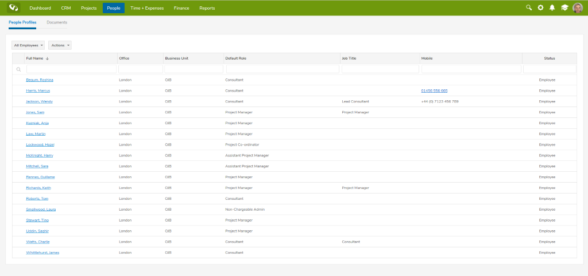Screen dimensions: 588x276
Task: Open the settings gear icon
Action: click(540, 8)
